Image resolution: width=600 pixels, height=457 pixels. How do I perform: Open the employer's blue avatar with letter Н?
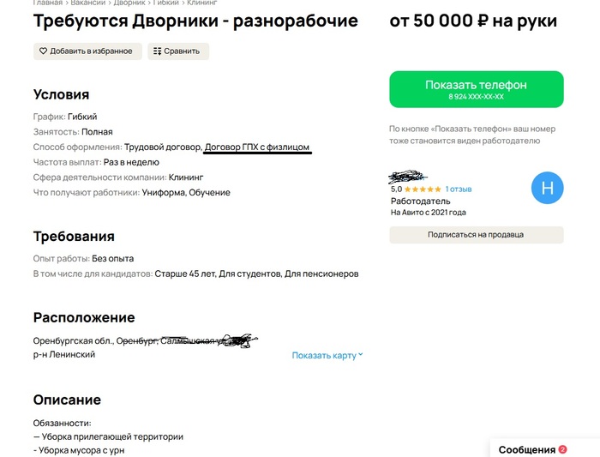[547, 188]
